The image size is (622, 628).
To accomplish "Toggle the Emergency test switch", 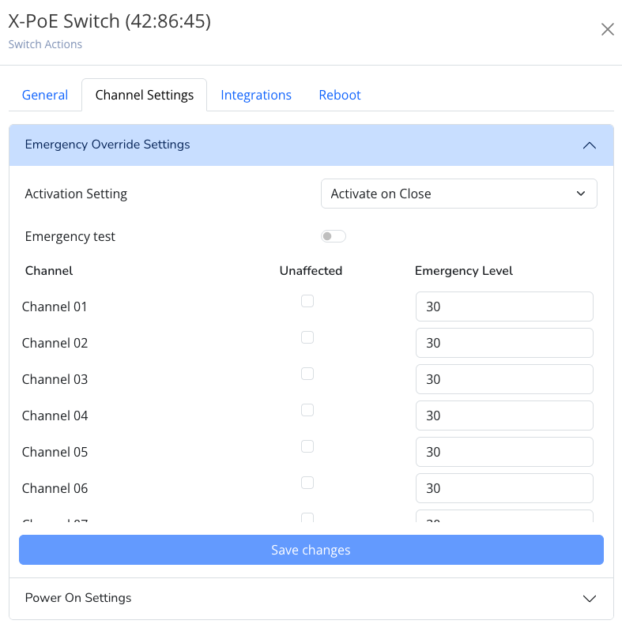I will (x=333, y=236).
